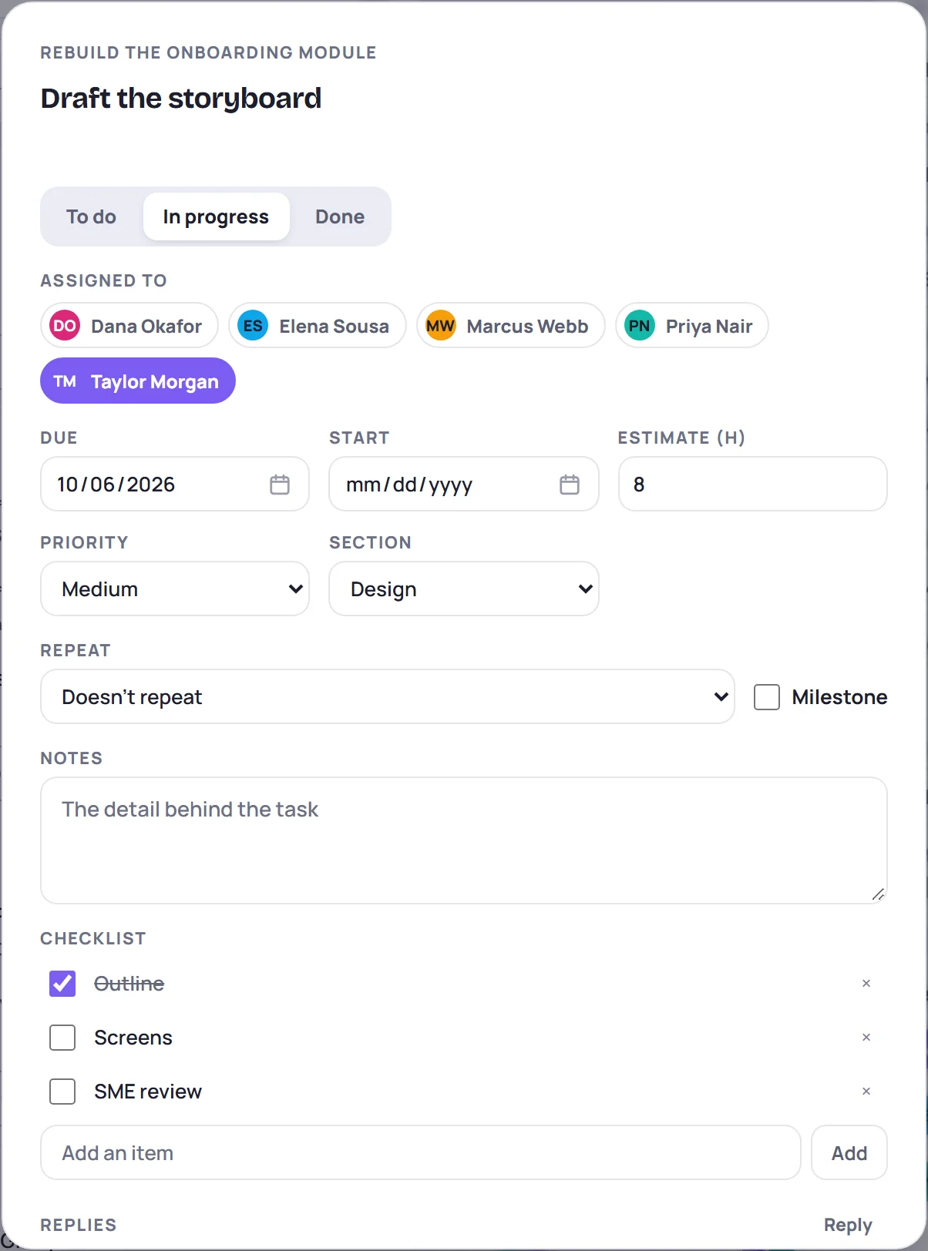
Task: Assign the task to Priya Nair
Action: click(692, 326)
